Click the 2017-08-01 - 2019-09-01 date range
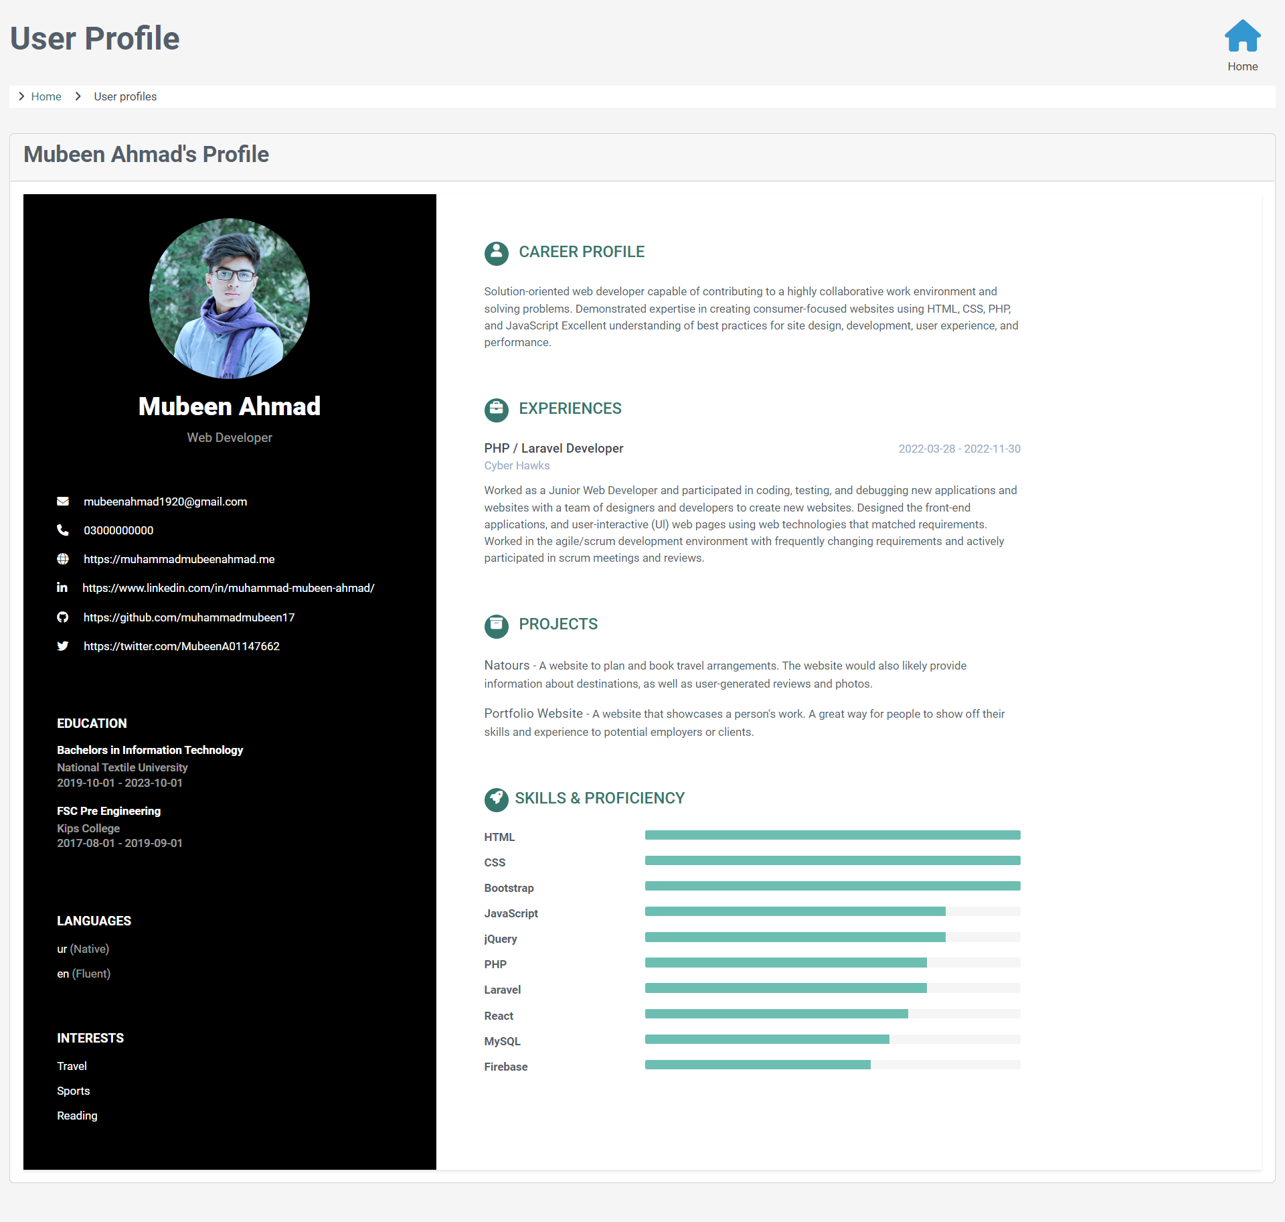The height and width of the screenshot is (1222, 1285). tap(120, 843)
